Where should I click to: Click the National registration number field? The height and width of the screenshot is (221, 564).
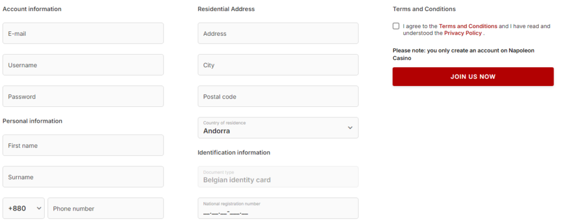pos(278,209)
